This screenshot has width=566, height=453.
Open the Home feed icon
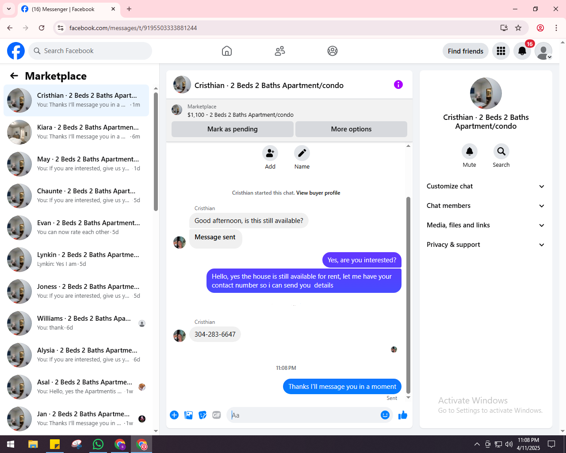[x=227, y=51]
